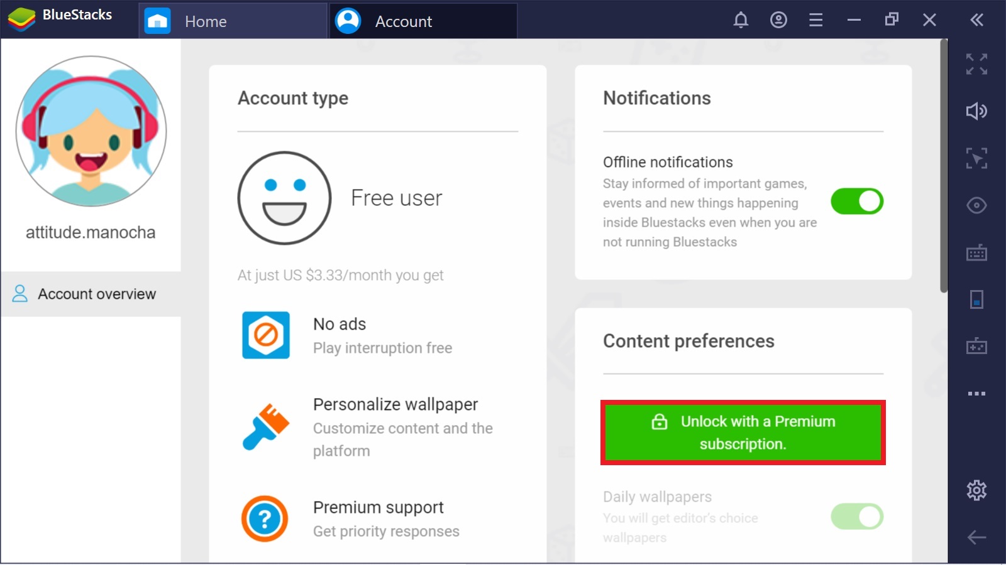Click the BlueStacks logo icon
This screenshot has height=565, width=1006.
coord(21,19)
